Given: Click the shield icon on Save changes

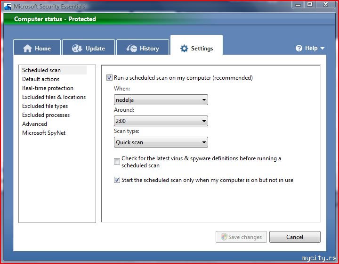Looking at the screenshot, I should tap(224, 237).
